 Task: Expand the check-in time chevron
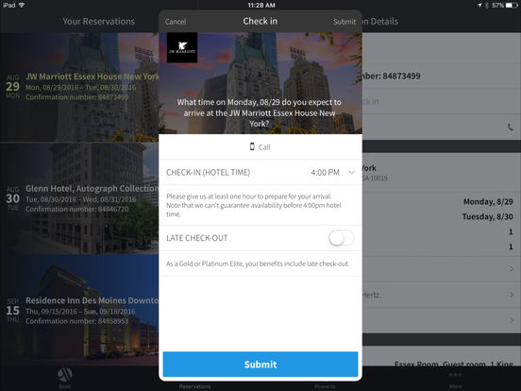click(351, 172)
